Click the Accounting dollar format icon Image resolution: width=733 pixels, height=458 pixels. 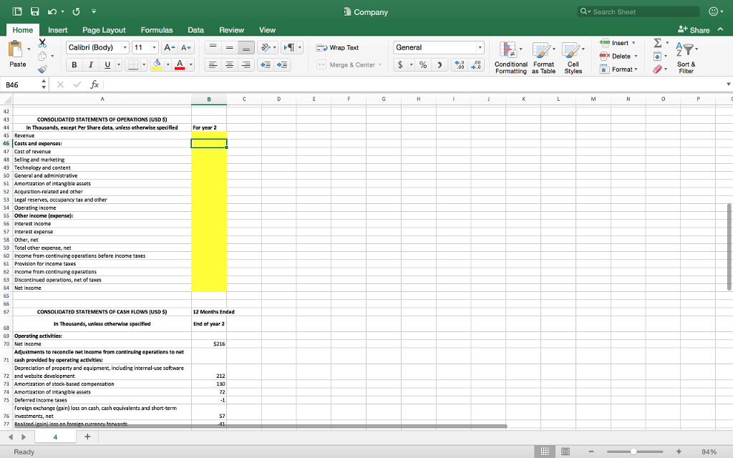coord(400,64)
